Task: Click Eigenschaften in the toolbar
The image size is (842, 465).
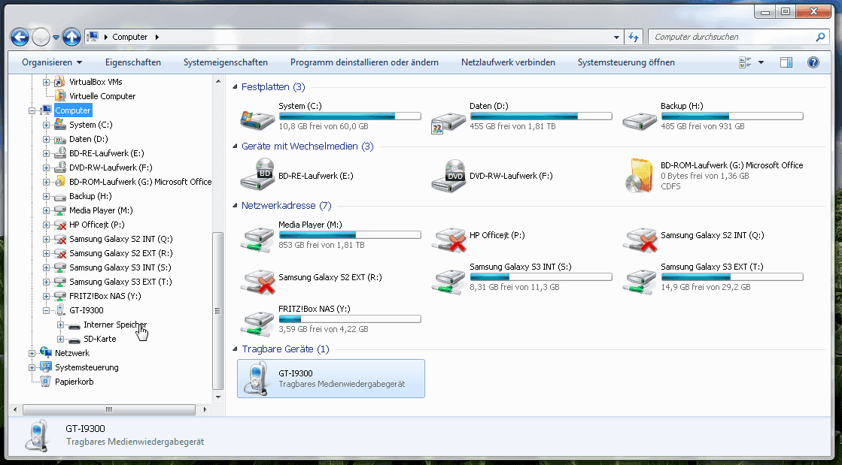Action: (133, 62)
